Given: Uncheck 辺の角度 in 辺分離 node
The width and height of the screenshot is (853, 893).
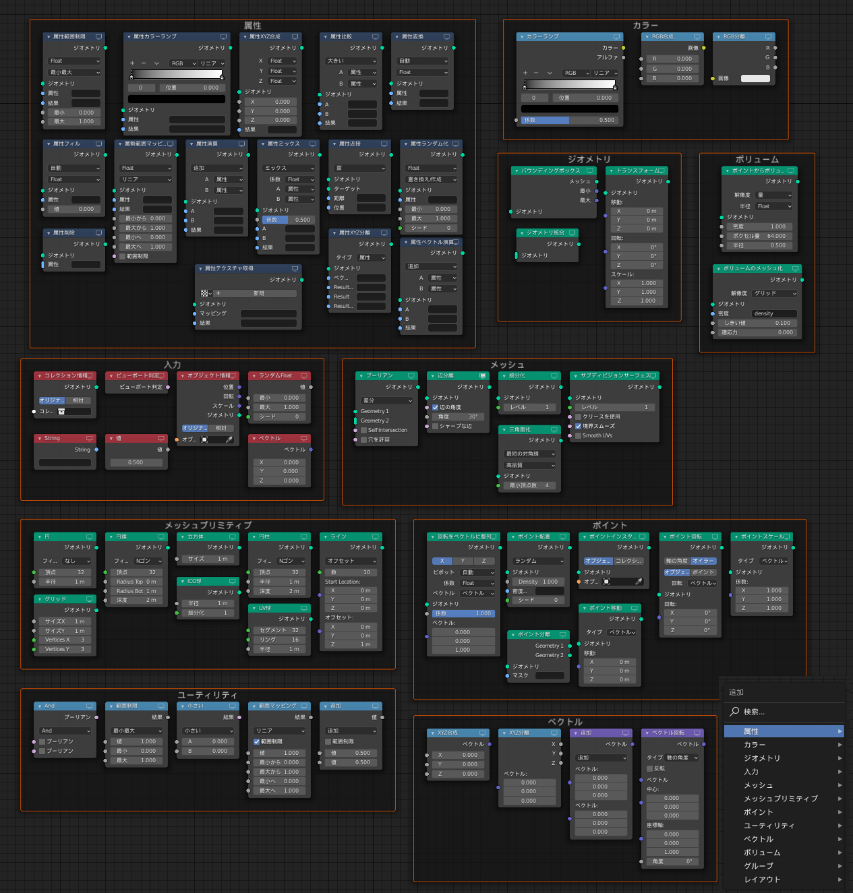Looking at the screenshot, I should 436,407.
